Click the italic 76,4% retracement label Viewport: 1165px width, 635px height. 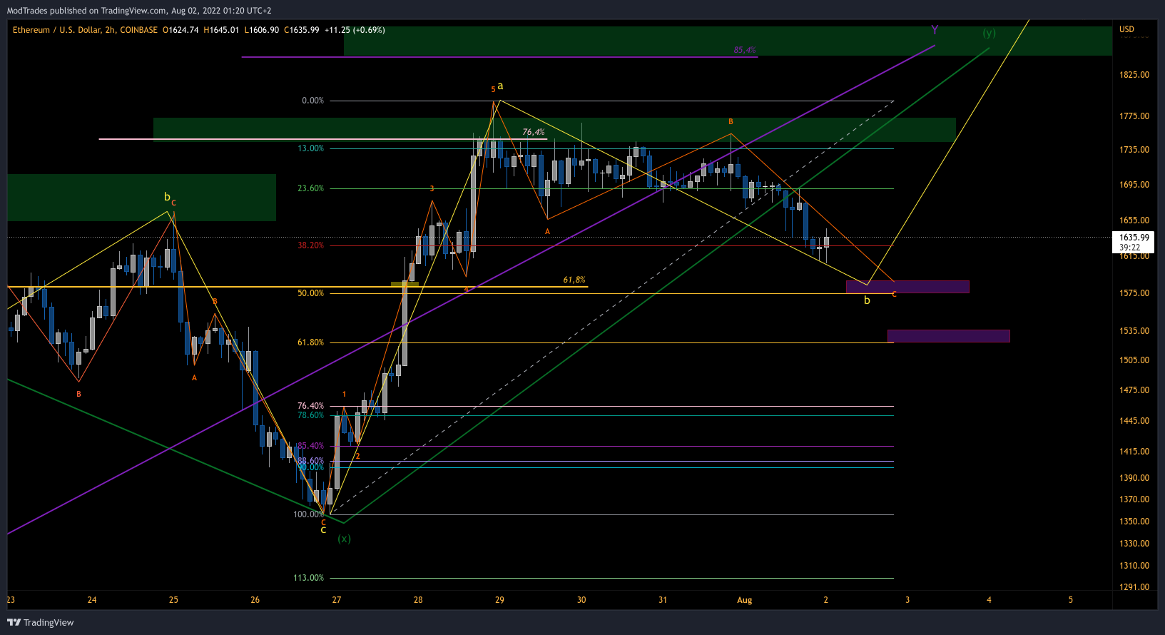click(534, 132)
